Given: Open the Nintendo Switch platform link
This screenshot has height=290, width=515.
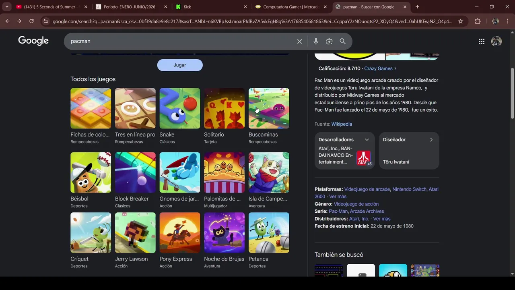Looking at the screenshot, I should (409, 189).
